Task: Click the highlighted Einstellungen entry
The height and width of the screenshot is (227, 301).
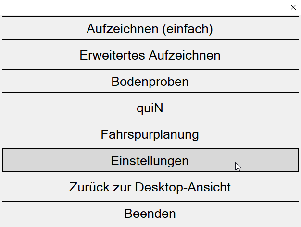Action: click(150, 160)
